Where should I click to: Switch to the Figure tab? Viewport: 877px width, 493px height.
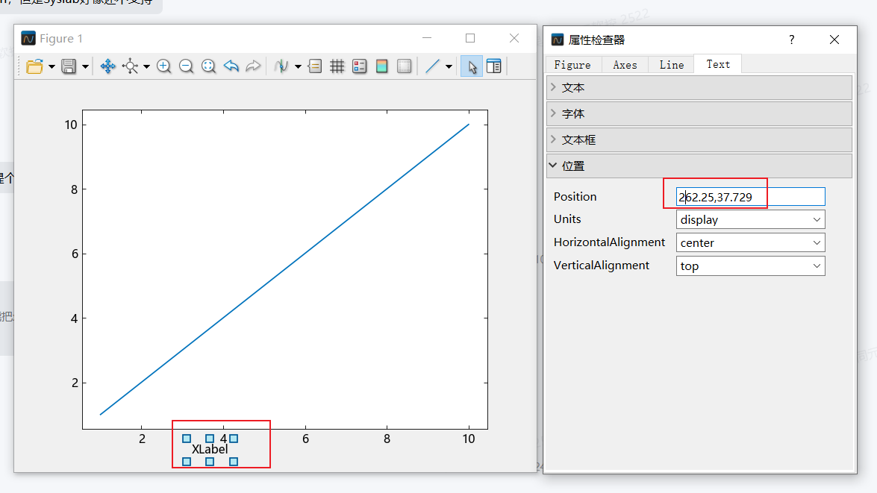[572, 65]
